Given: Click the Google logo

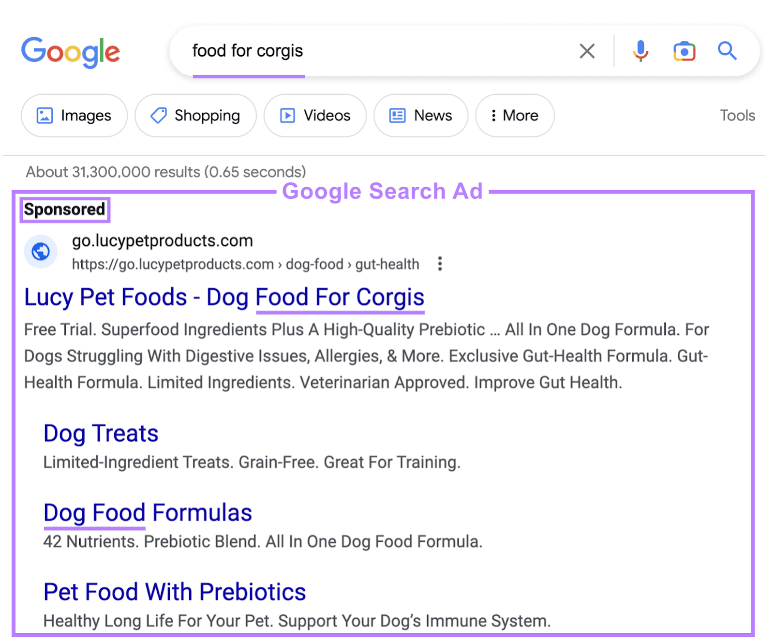Looking at the screenshot, I should click(71, 51).
